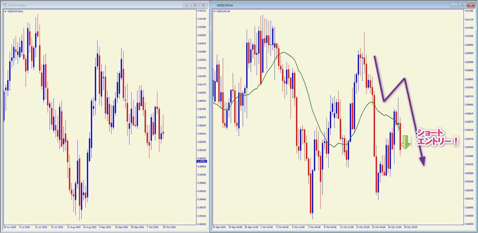Select 0.59275 on the Daily price scale
The height and width of the screenshot is (233, 478).
click(202, 208)
